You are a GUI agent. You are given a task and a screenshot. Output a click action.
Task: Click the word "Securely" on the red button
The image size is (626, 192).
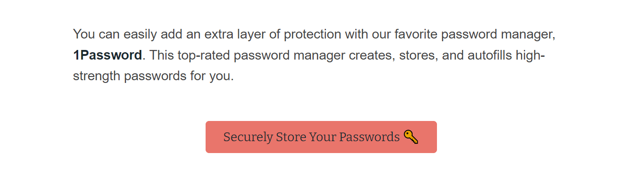coord(248,137)
